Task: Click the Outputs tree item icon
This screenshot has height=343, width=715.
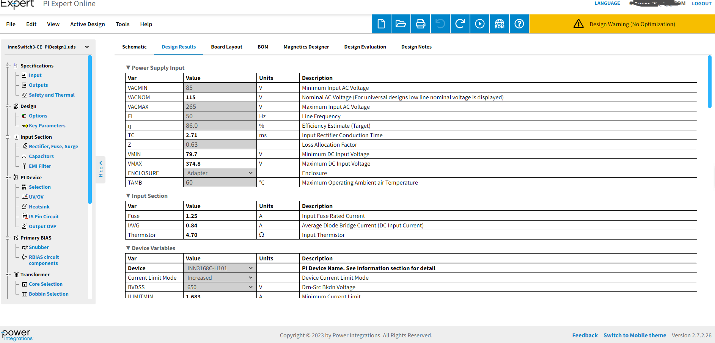Action: (24, 85)
